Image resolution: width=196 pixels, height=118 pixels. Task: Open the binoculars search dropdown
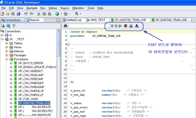pyautogui.click(x=66, y=26)
